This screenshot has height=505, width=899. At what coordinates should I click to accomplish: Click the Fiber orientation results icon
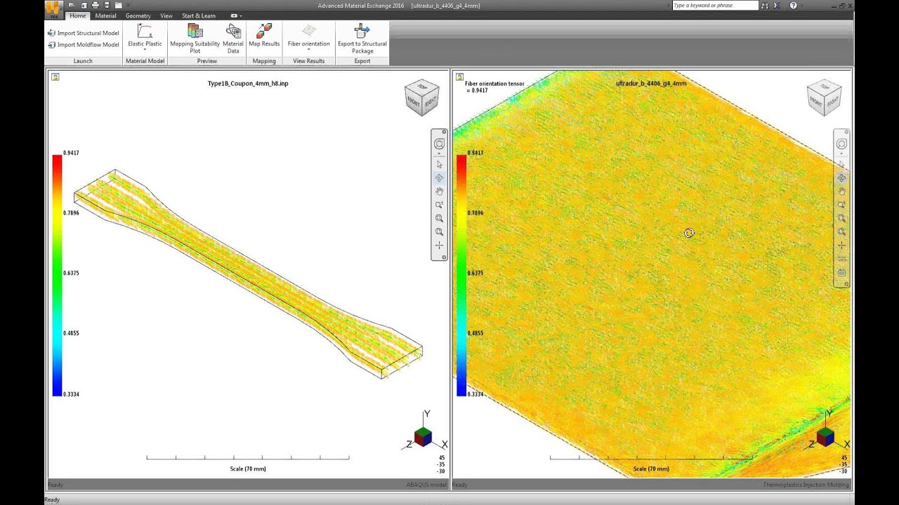point(308,31)
